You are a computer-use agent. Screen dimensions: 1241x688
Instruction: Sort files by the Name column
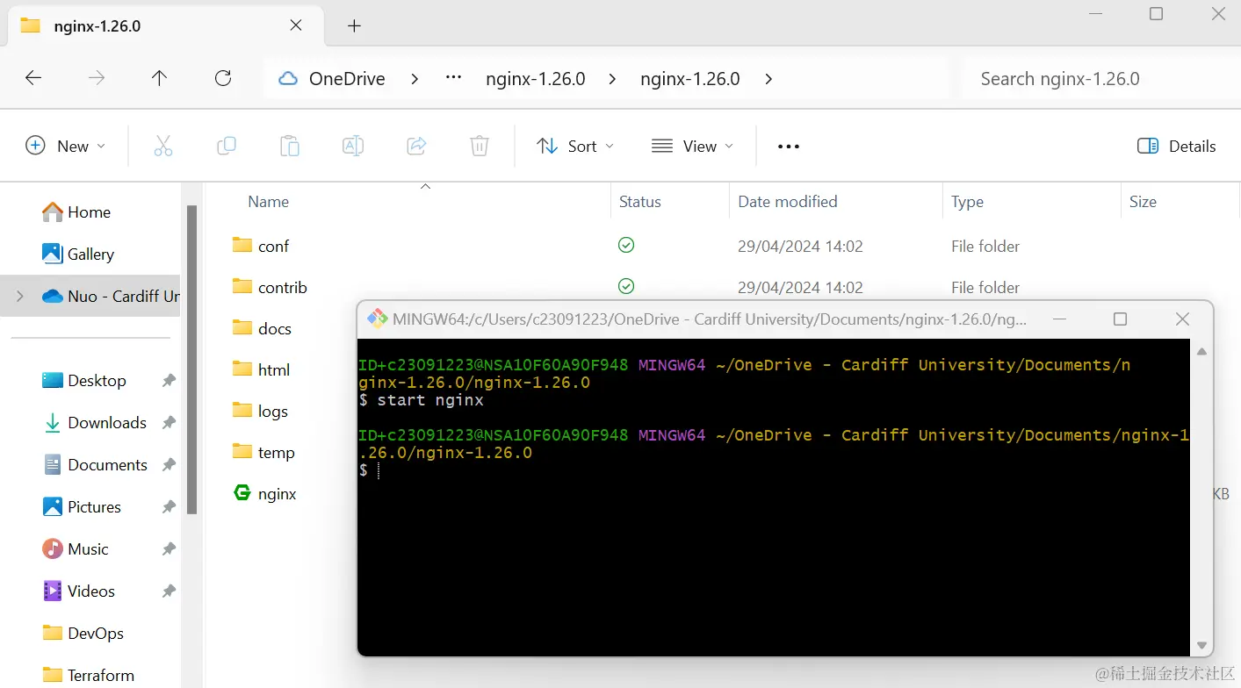tap(268, 202)
